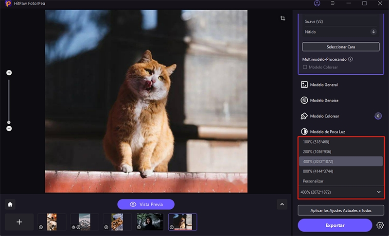
Task: Click the crop tool icon
Action: (283, 18)
